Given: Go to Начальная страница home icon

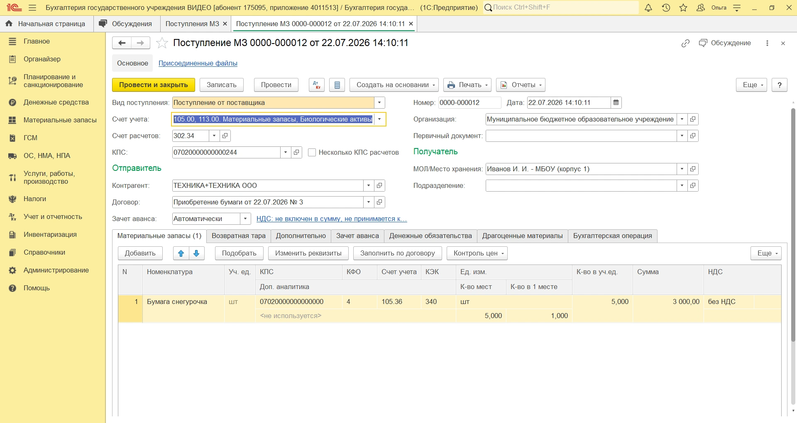Looking at the screenshot, I should pyautogui.click(x=9, y=24).
